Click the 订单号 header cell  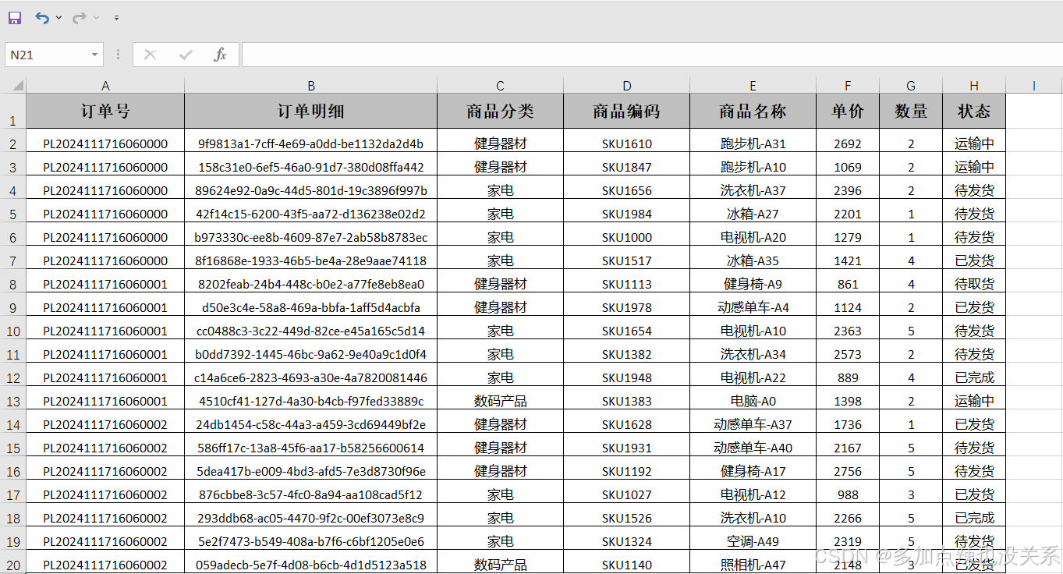[x=105, y=112]
